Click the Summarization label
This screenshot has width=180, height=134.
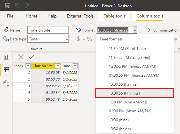coord(166,30)
